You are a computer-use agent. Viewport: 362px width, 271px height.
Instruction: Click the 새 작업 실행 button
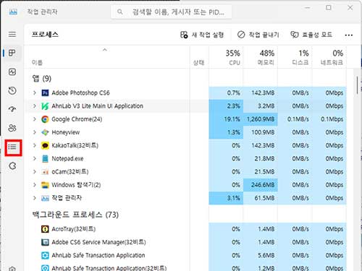tap(202, 35)
